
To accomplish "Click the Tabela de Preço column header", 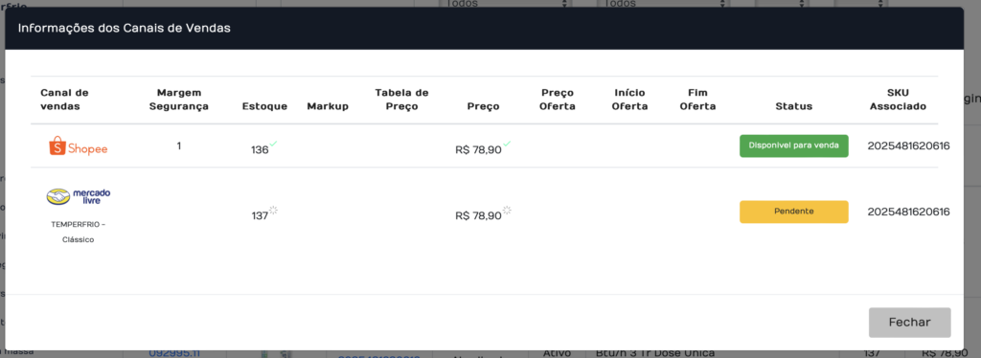I will [401, 100].
